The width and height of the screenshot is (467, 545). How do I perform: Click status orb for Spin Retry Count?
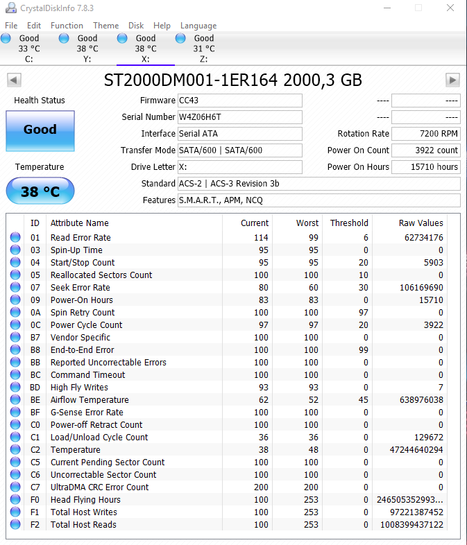(x=15, y=312)
